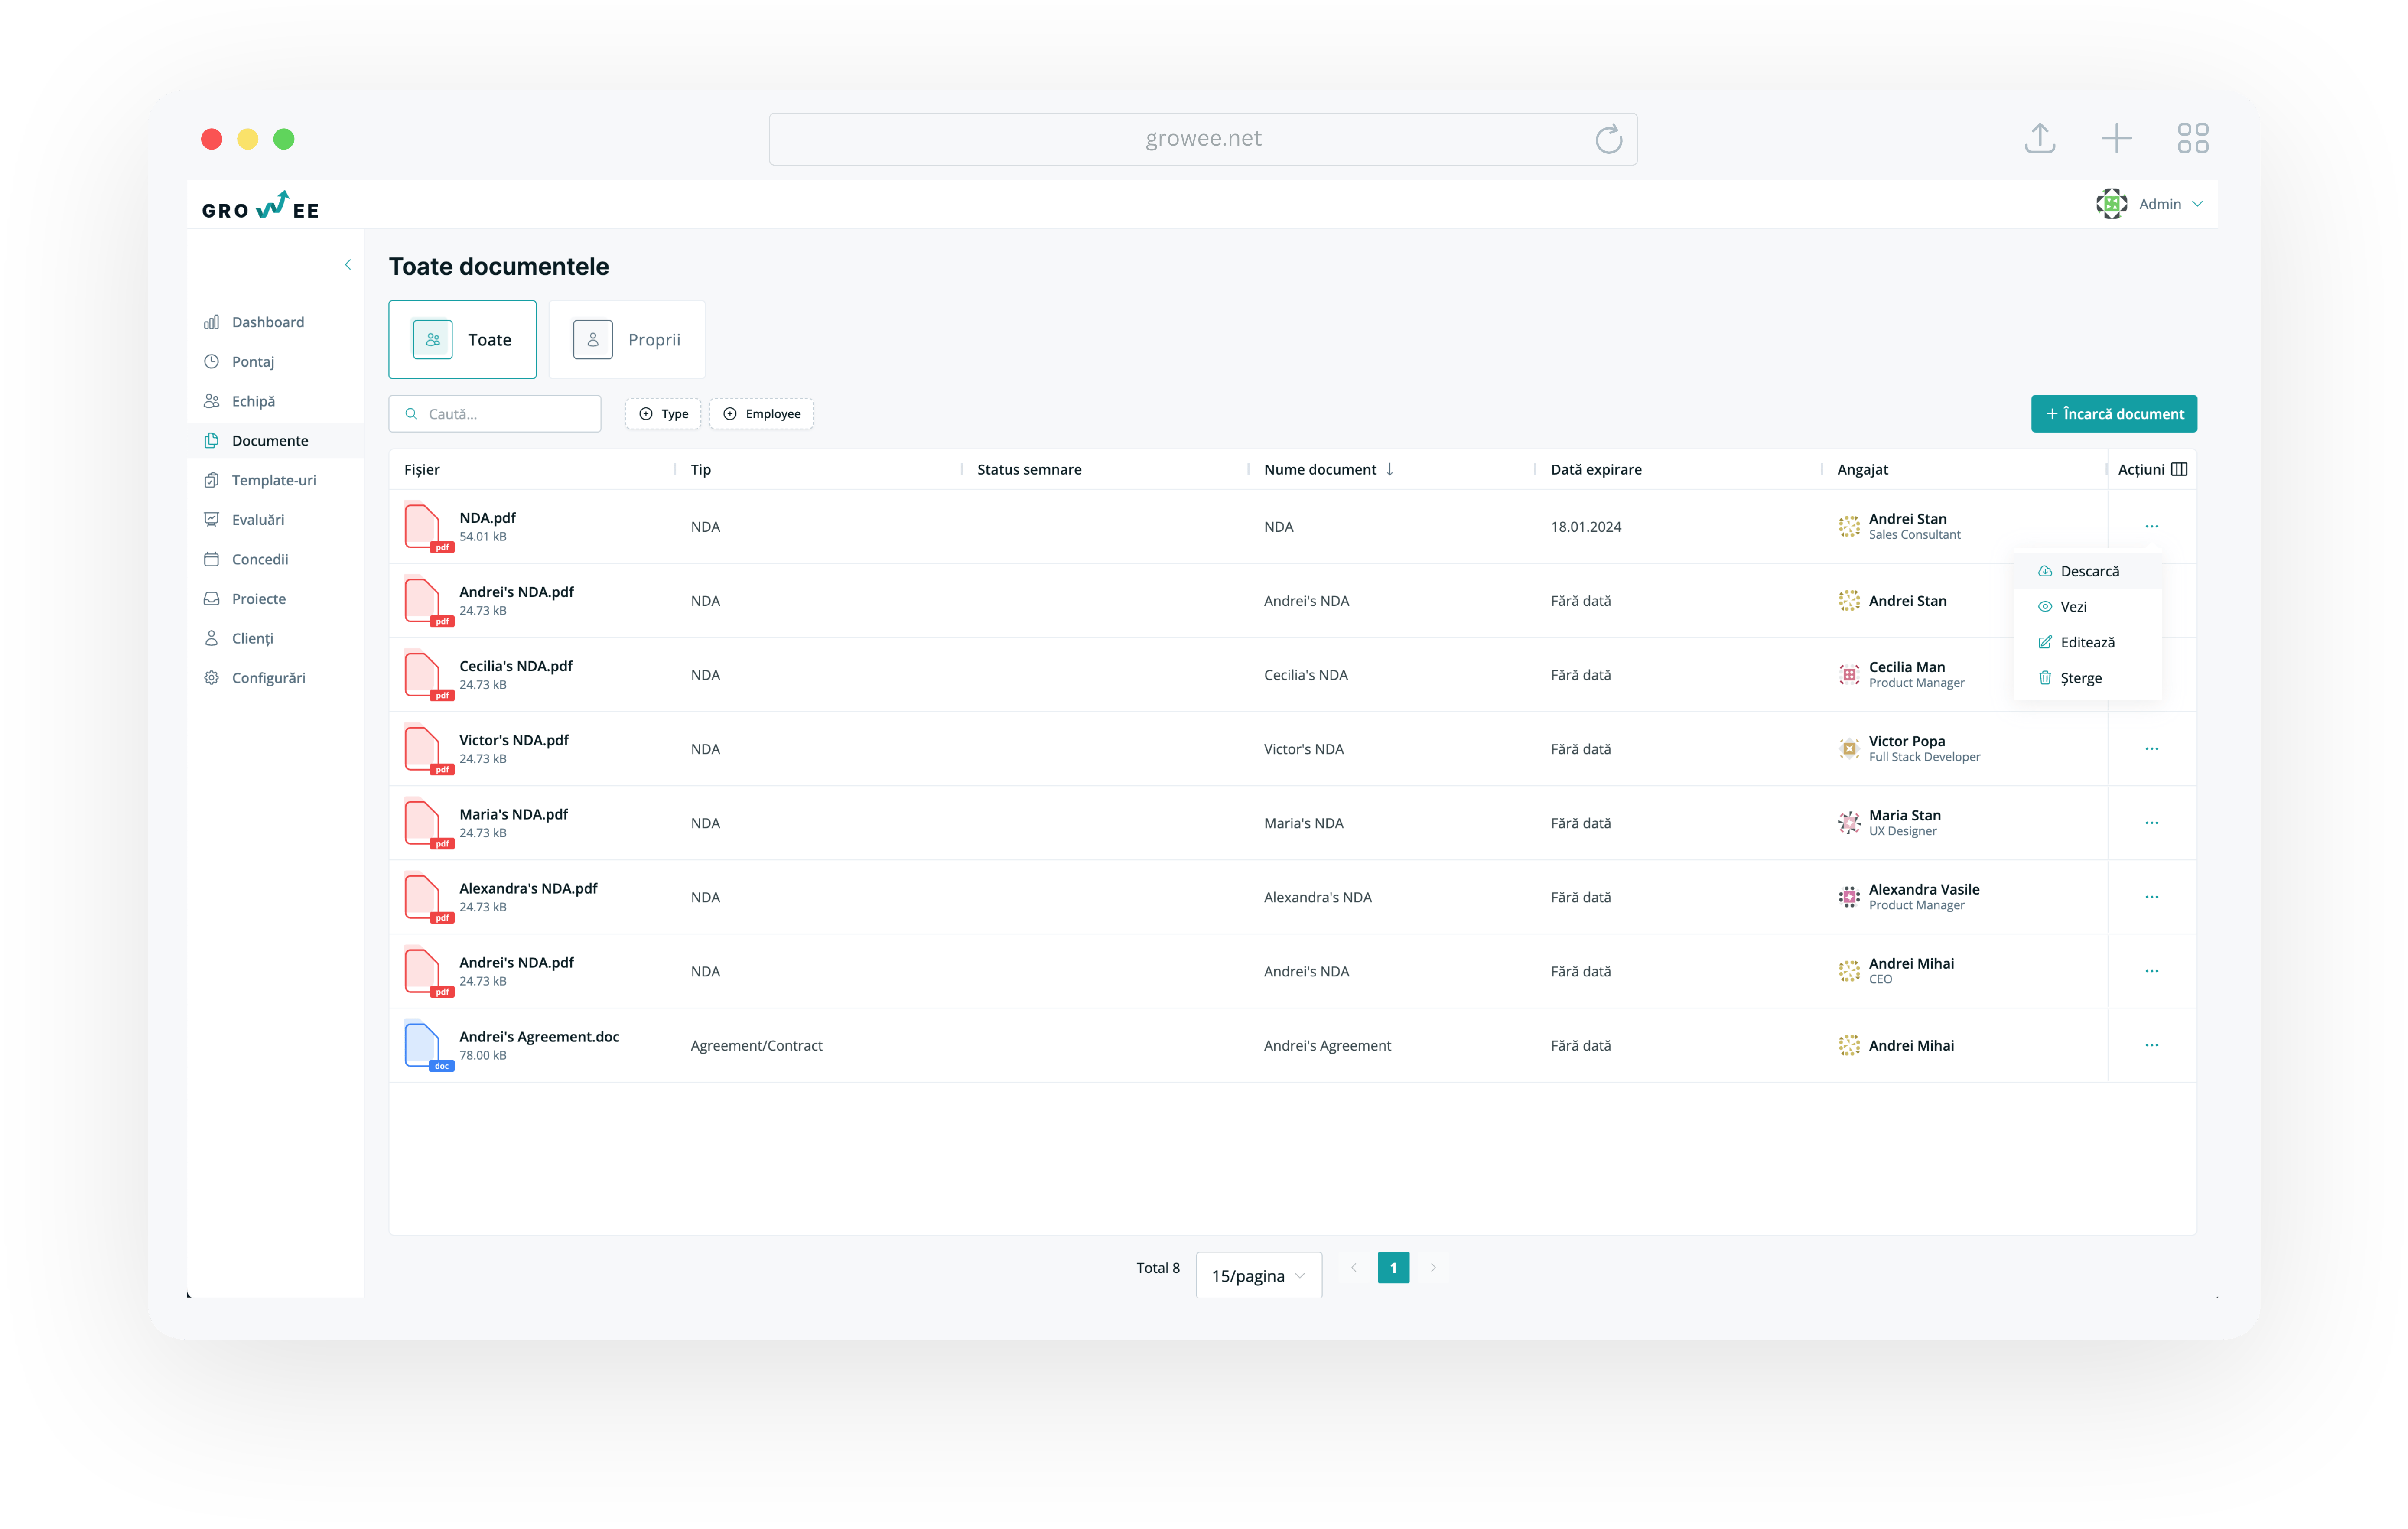
Task: Open the Admin user dropdown
Action: 2150,204
